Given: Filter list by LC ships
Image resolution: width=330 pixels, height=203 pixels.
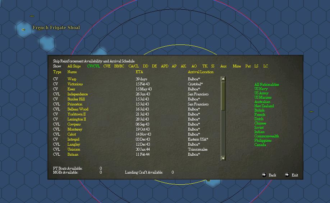Looking at the screenshot, I should [x=266, y=66].
